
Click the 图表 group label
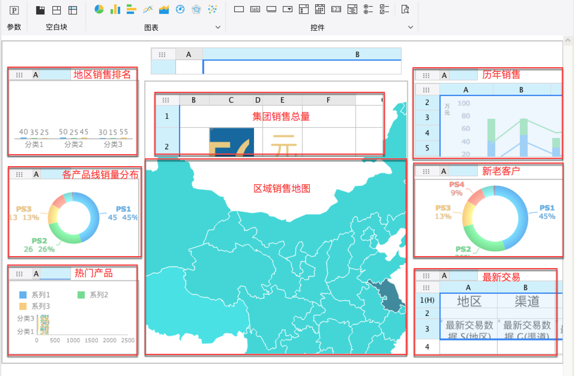tap(151, 28)
